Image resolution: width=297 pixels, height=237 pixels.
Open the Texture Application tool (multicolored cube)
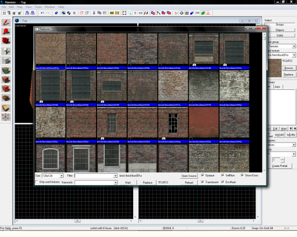click(x=6, y=71)
